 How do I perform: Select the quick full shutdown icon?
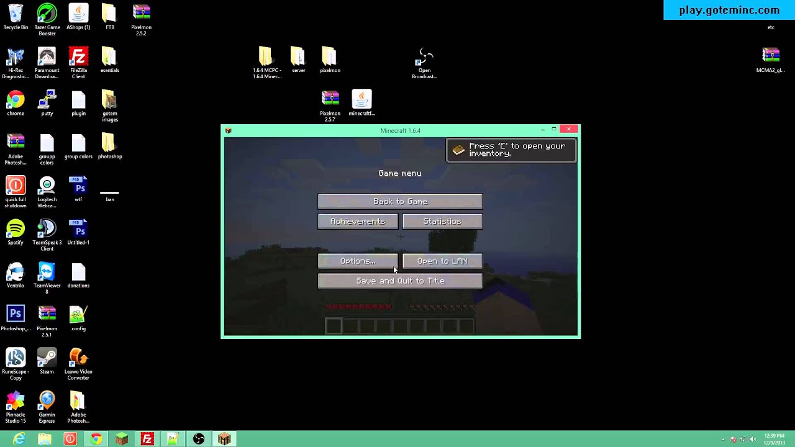point(16,192)
